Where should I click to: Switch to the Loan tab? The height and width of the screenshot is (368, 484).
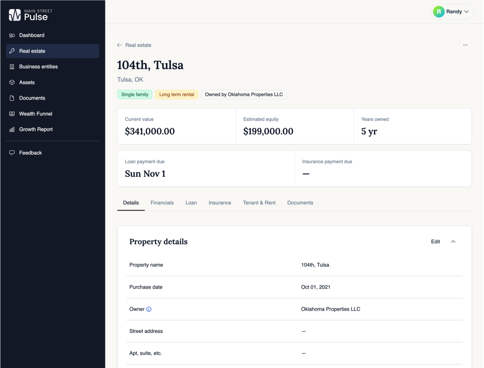click(191, 203)
